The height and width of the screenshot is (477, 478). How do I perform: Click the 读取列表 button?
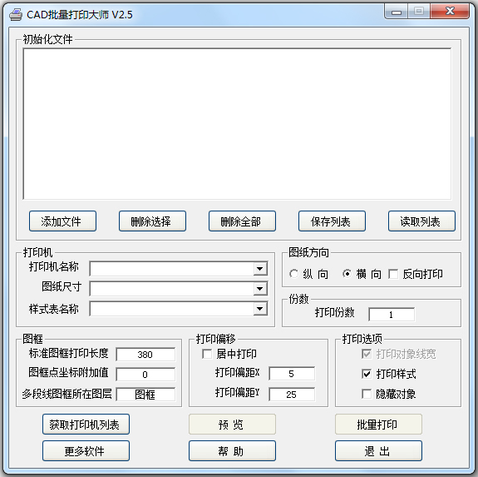click(421, 221)
